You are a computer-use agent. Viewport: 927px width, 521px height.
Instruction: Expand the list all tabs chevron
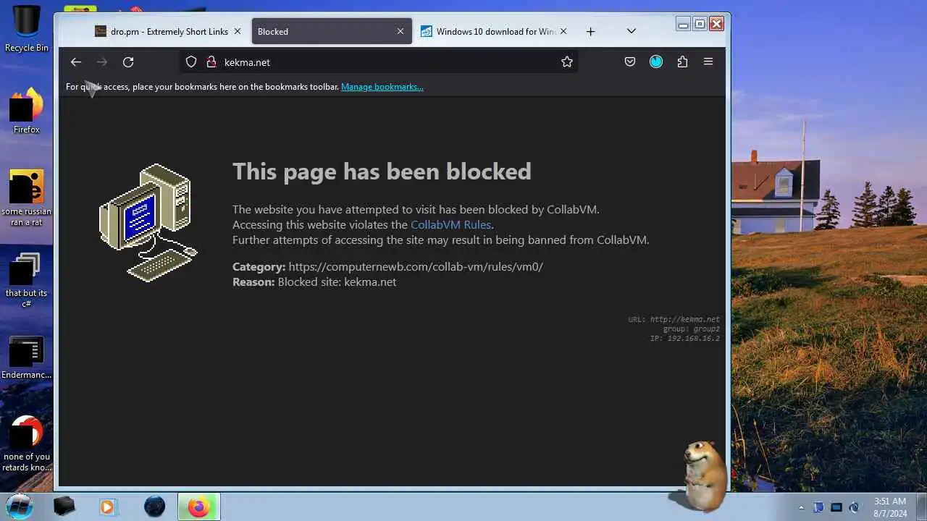(632, 32)
